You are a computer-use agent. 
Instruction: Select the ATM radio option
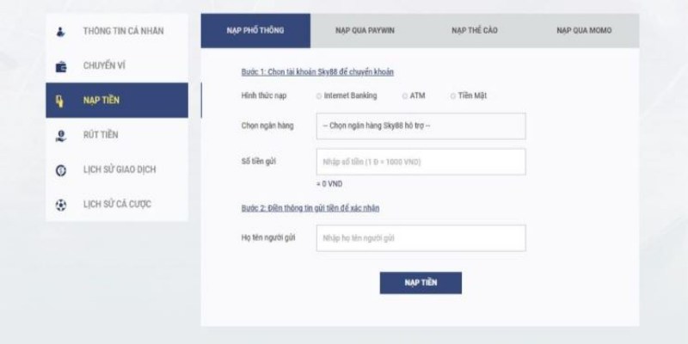click(x=405, y=96)
